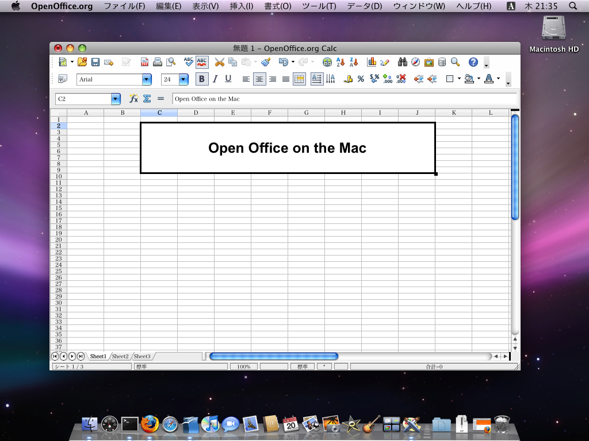
Task: Save the document with the floppy icon
Action: pyautogui.click(x=95, y=62)
